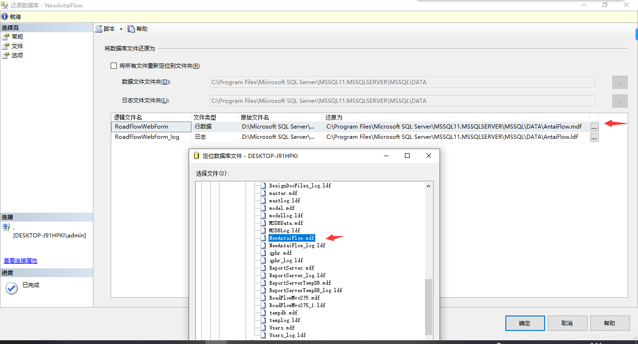Open the 查看连接属性 link
638x344 pixels.
[20, 261]
